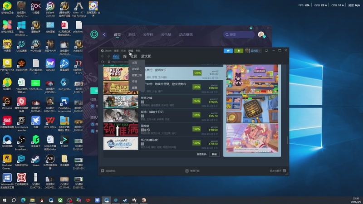
Task: Select 游戏 tab in UU accelerator window
Action: tap(132, 35)
